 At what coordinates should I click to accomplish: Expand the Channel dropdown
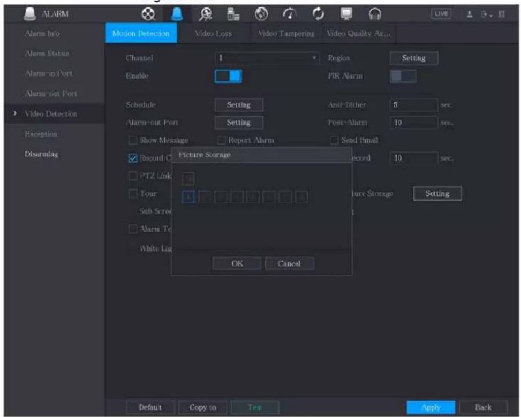[x=267, y=58]
